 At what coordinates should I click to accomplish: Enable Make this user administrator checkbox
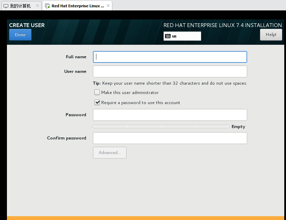click(97, 92)
